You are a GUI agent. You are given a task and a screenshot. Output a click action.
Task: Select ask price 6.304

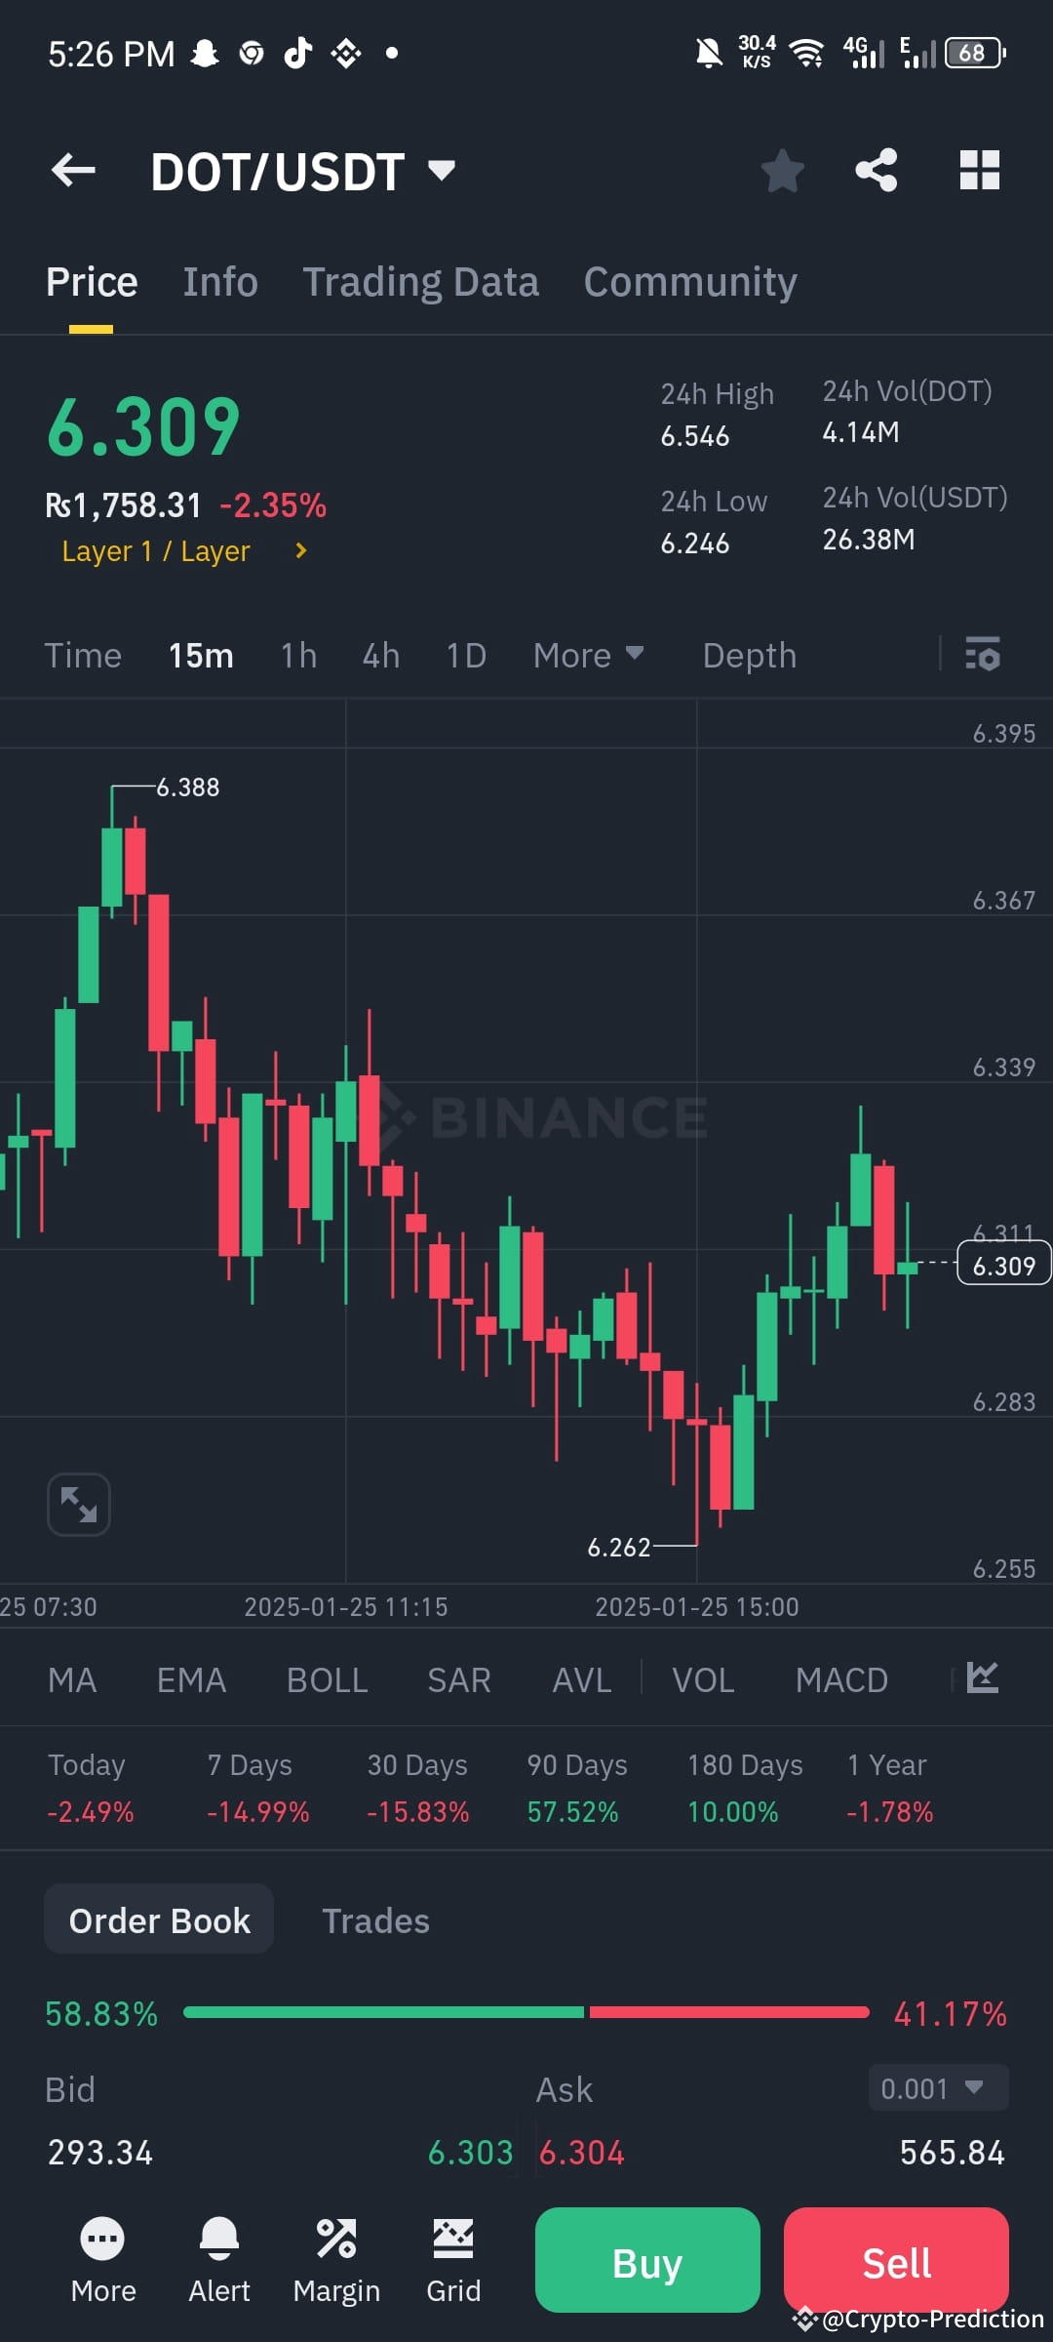coord(582,2153)
